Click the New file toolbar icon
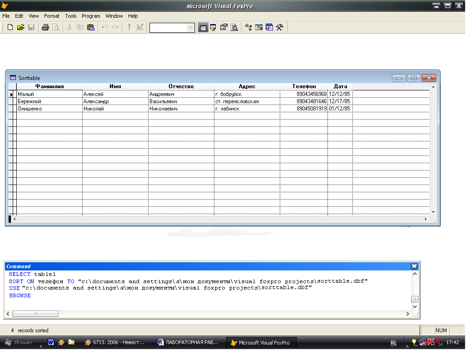466x350 pixels. [x=10, y=28]
